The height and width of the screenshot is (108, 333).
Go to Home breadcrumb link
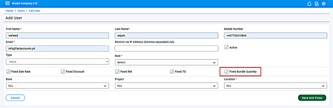[x=9, y=11]
